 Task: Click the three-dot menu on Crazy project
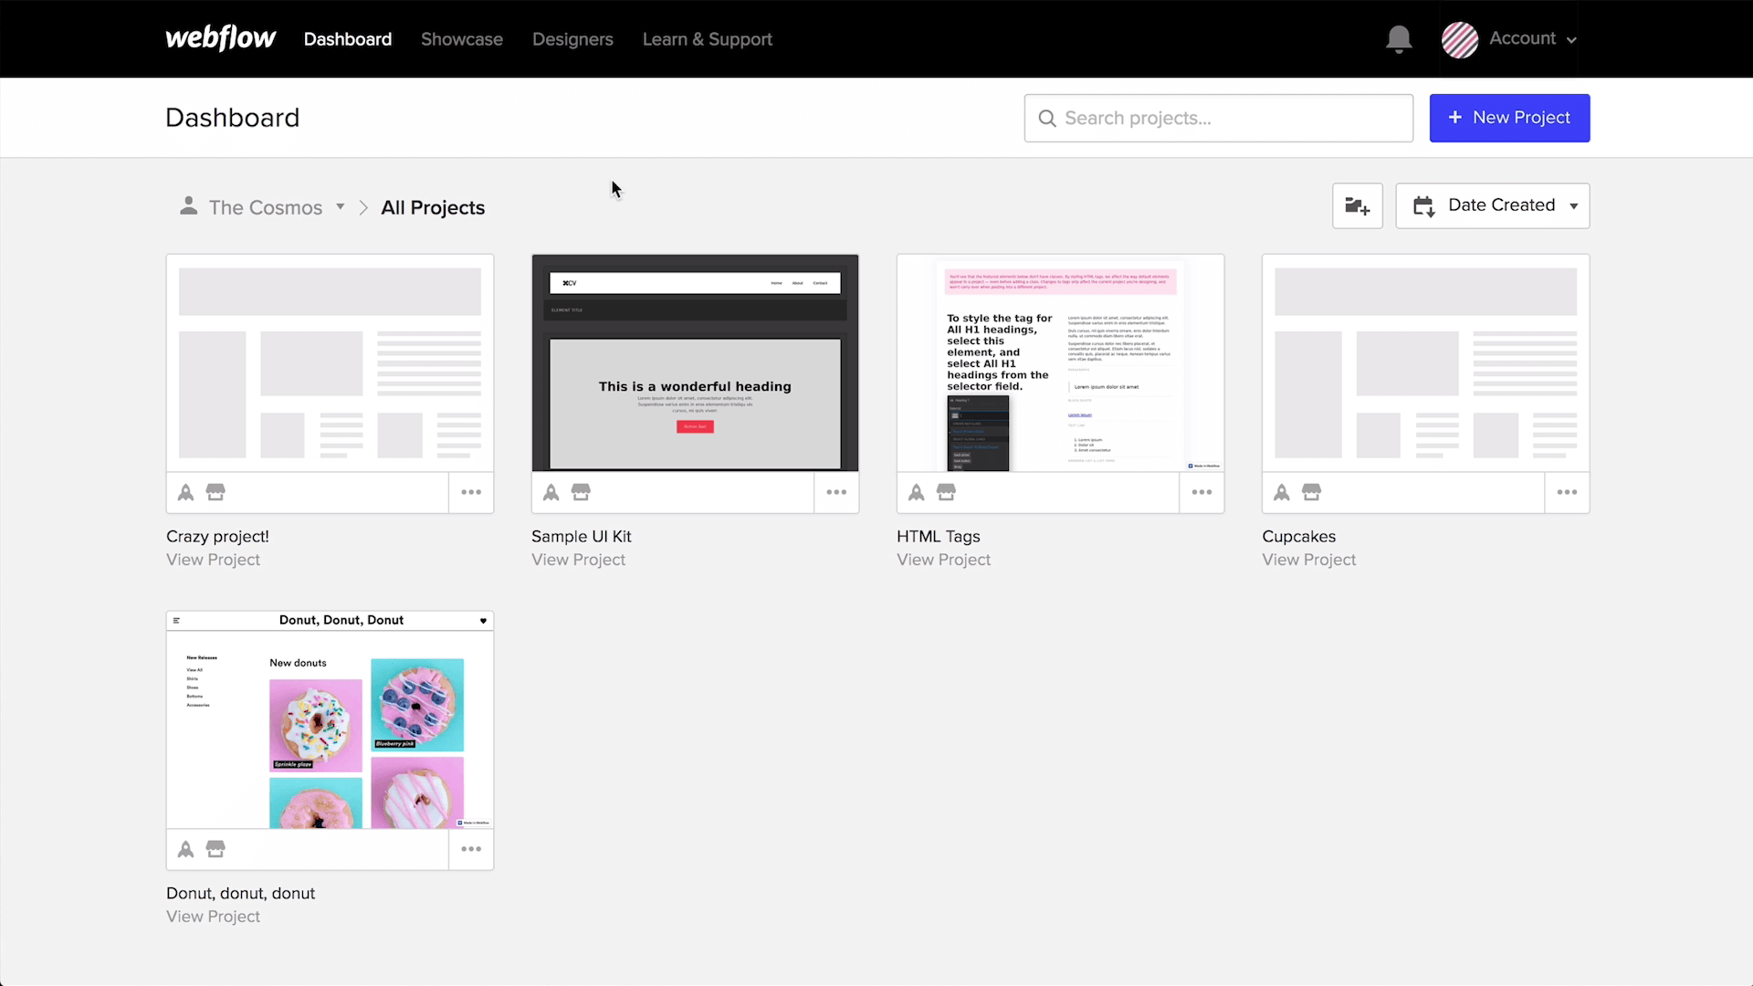471,491
